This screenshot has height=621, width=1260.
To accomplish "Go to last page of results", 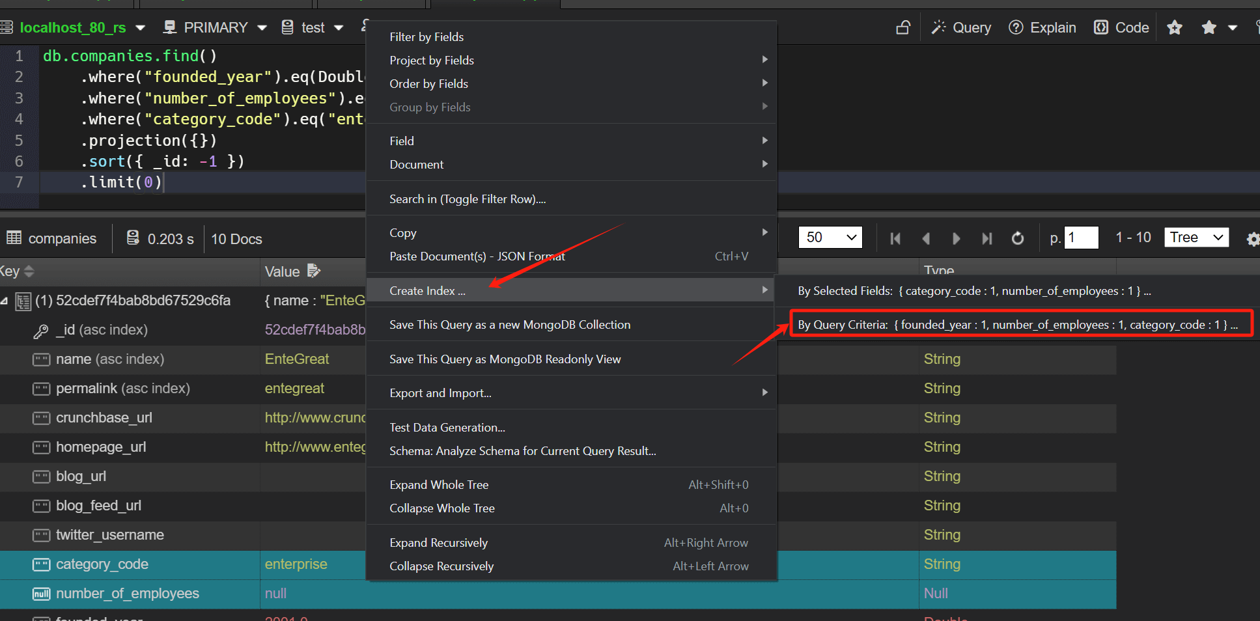I will pos(987,239).
